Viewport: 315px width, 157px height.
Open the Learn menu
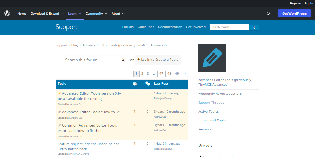tap(75, 14)
